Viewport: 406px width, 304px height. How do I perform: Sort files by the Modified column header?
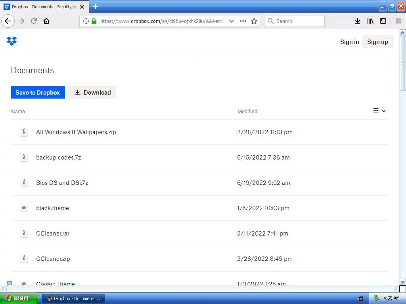247,111
